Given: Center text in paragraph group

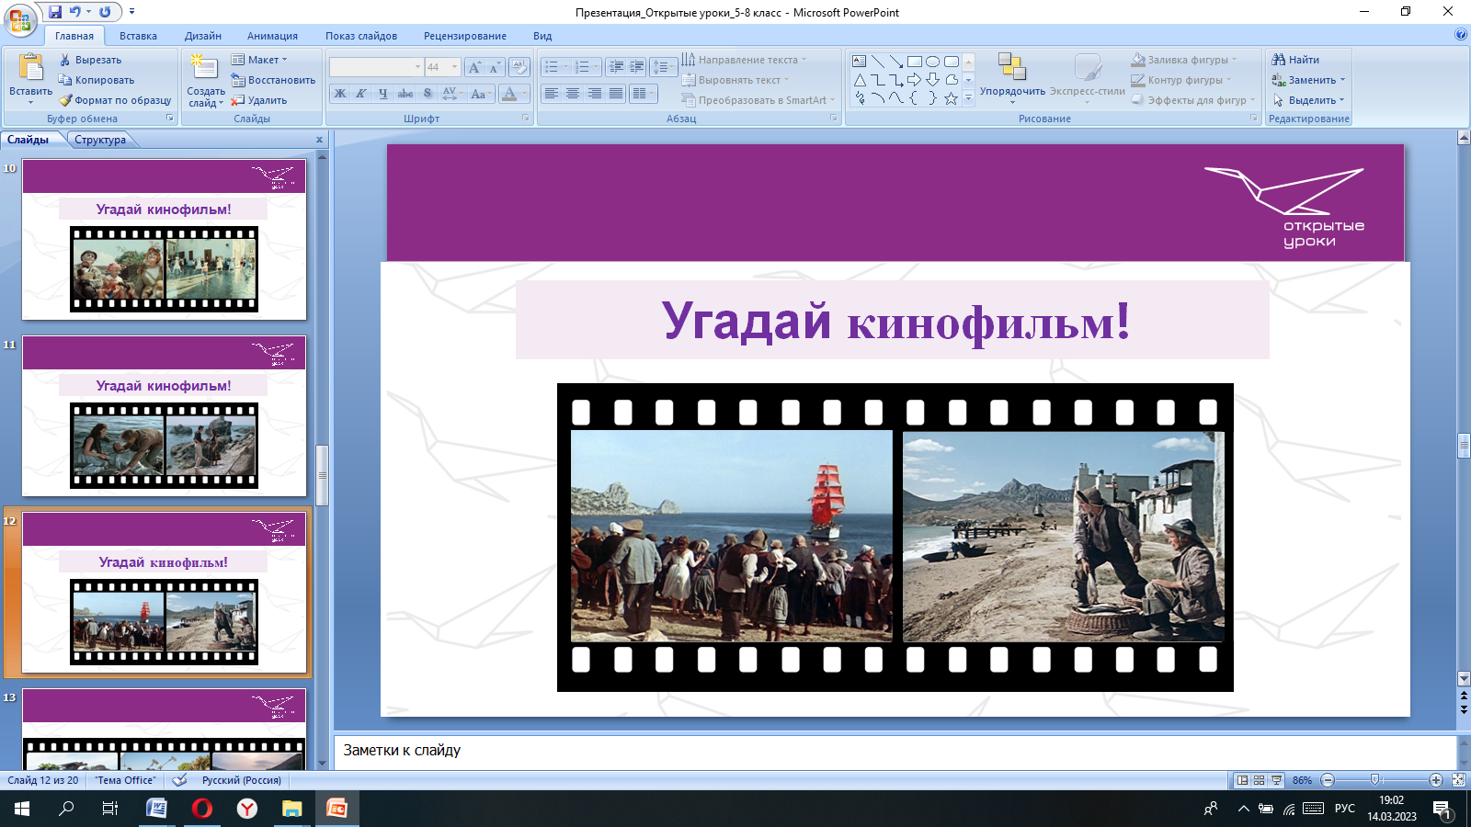Looking at the screenshot, I should (x=573, y=94).
